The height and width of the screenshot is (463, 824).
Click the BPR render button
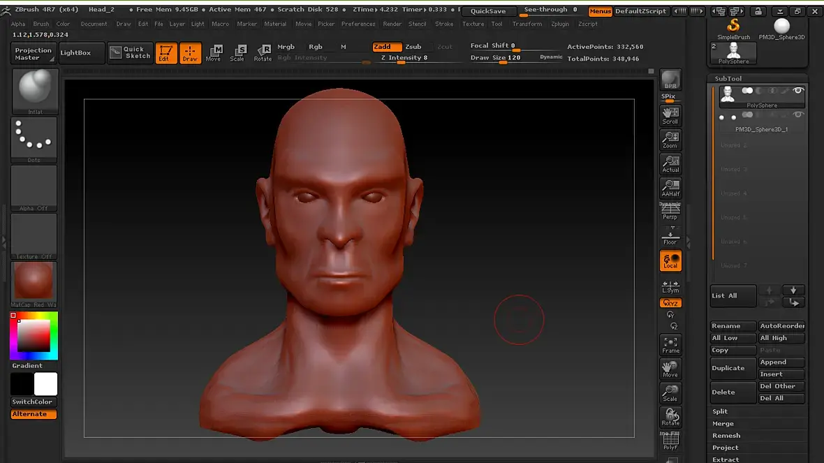670,80
